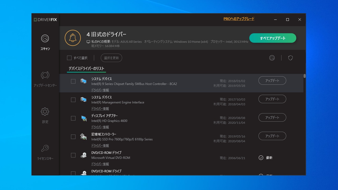Click the 最新 checkmark icon for Virtual DVD-ROM
Screen dimensions: 338x190
(261, 158)
